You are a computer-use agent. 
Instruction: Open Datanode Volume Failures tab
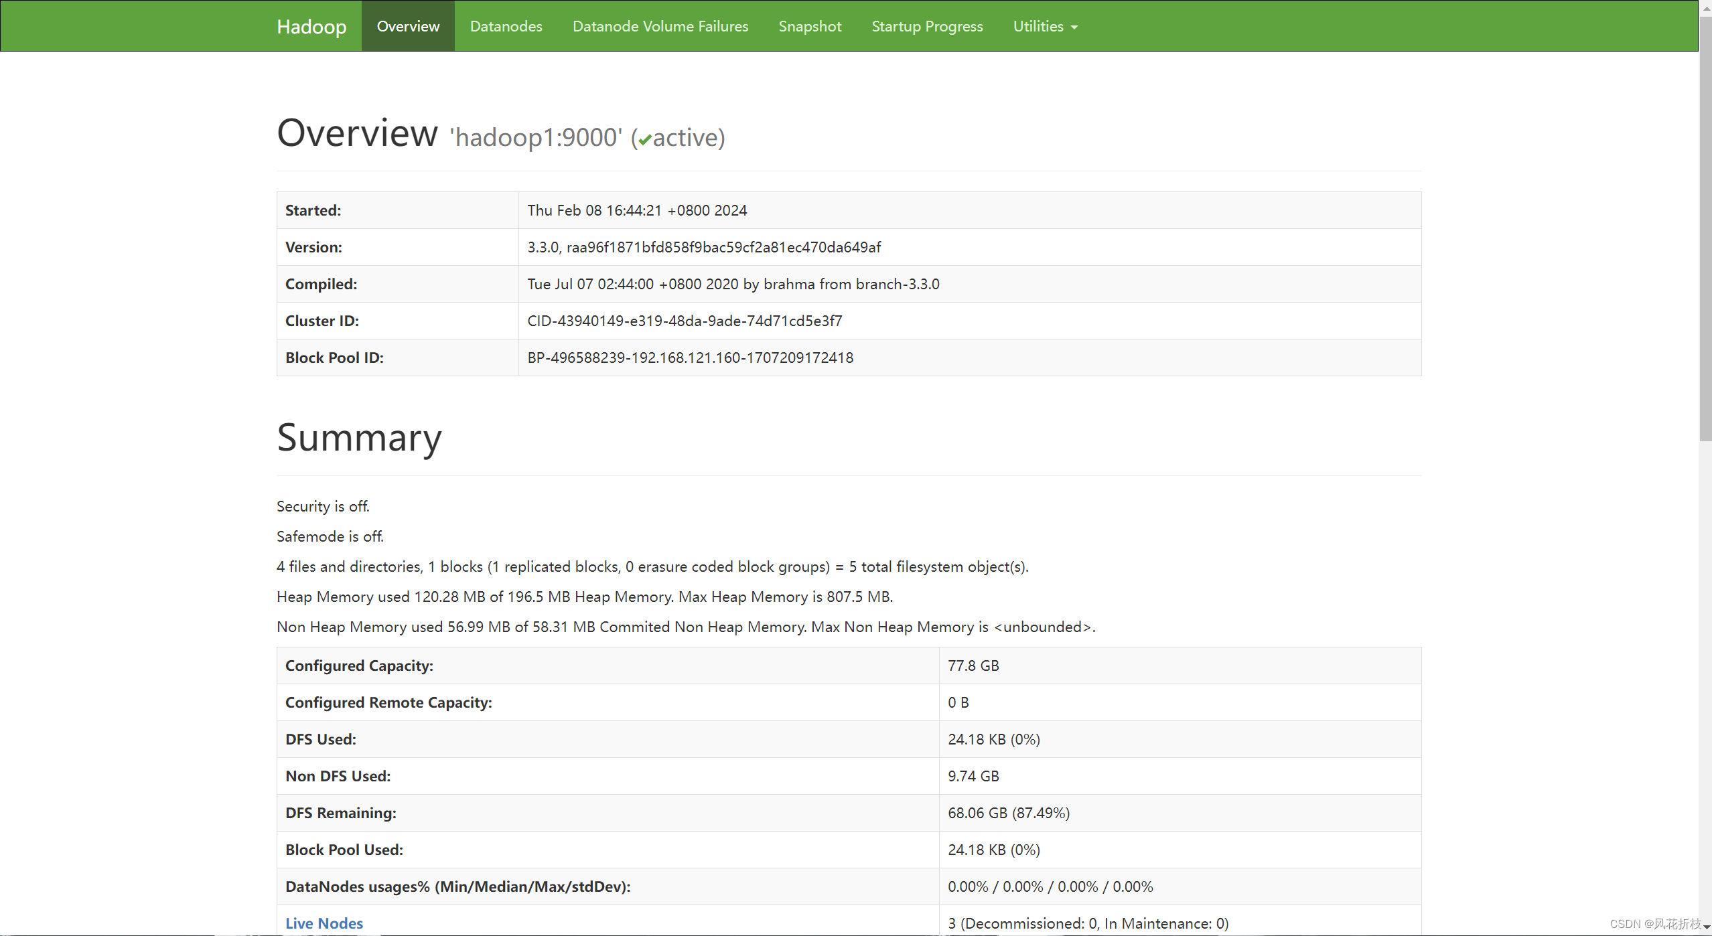660,26
